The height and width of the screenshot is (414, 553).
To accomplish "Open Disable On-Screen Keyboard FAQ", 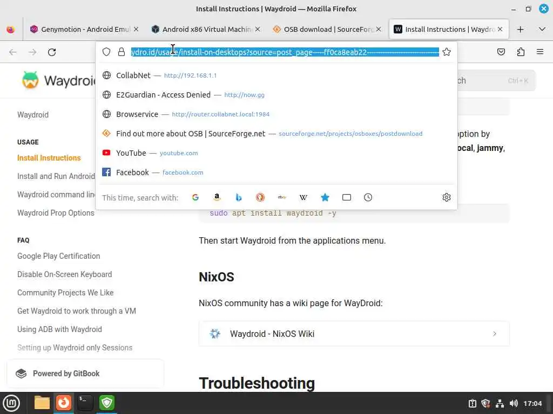I will point(65,274).
